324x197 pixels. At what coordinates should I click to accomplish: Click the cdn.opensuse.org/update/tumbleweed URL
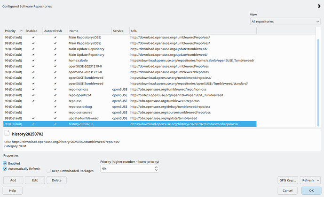[164, 118]
